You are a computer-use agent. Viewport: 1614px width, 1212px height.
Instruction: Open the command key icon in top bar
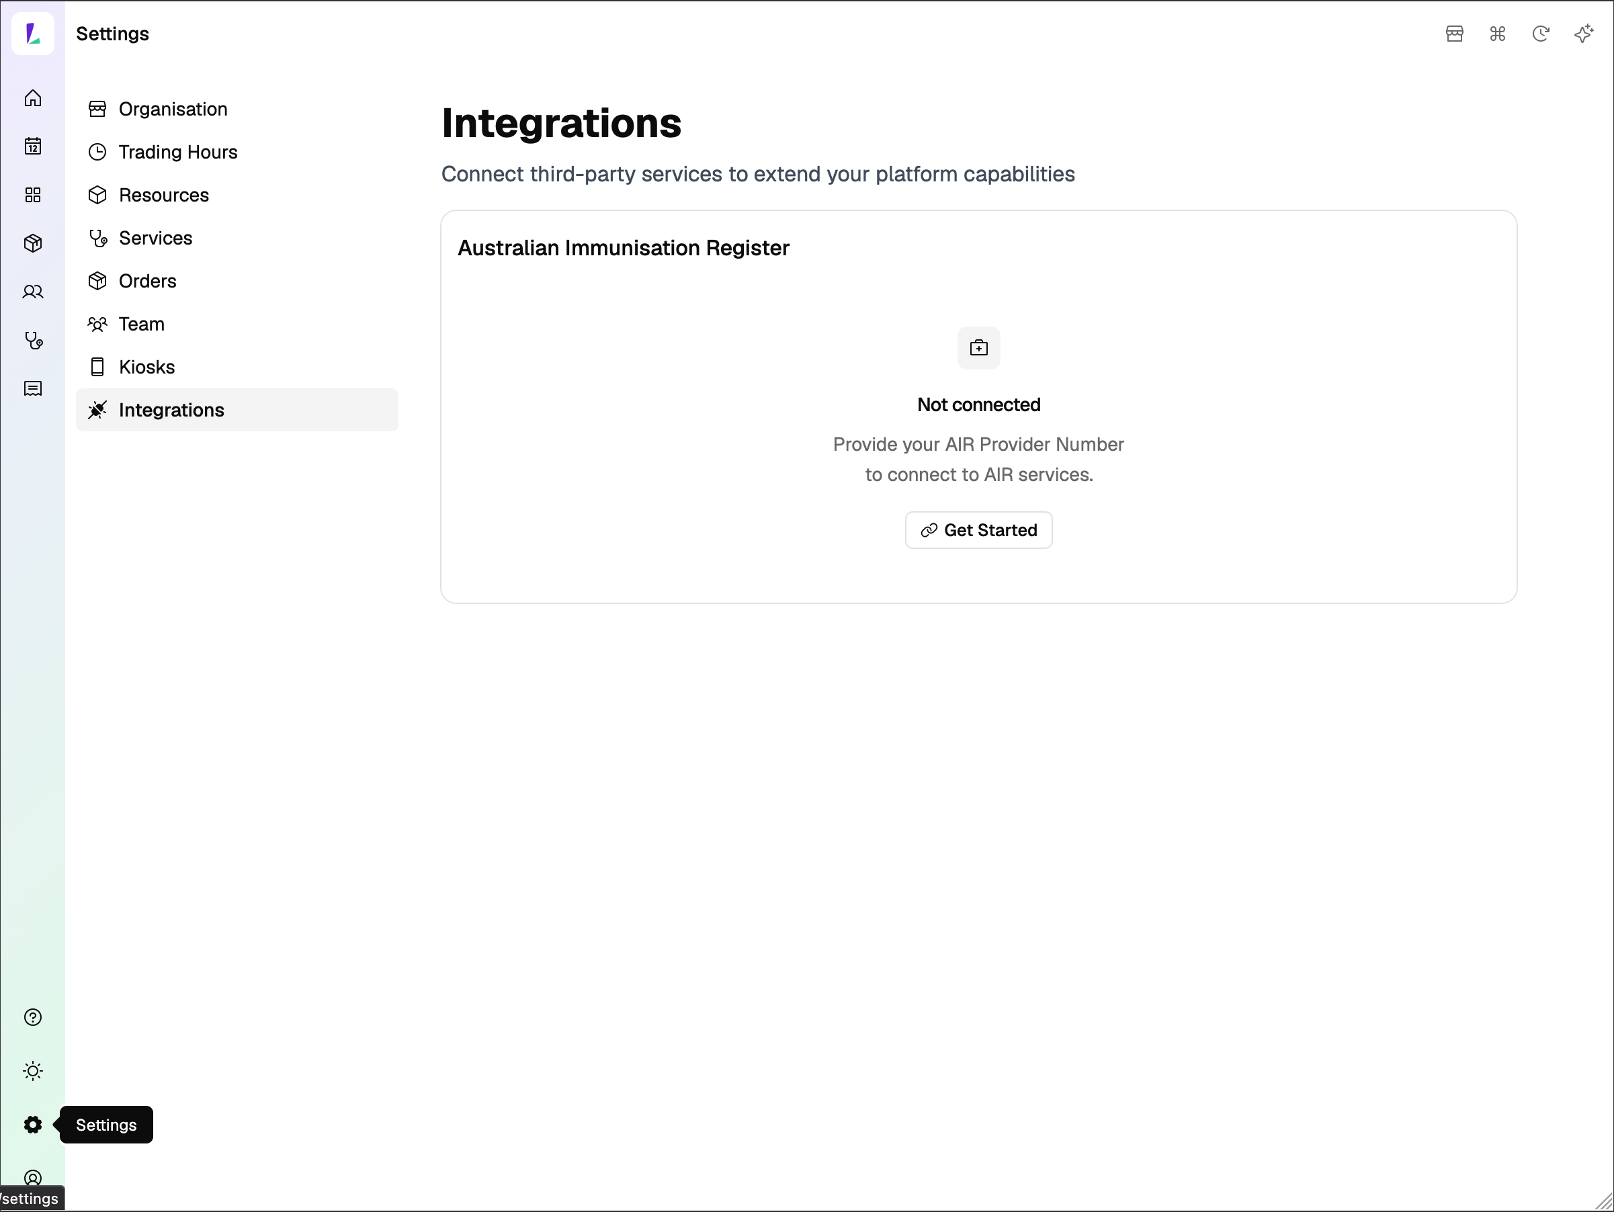pos(1497,34)
